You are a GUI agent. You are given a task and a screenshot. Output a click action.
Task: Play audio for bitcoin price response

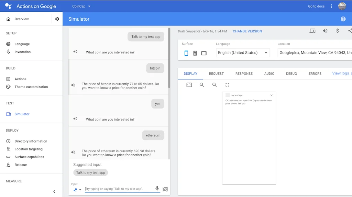coord(73,85)
